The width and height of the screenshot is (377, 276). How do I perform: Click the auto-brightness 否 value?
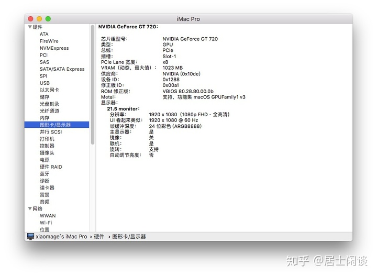click(x=151, y=155)
